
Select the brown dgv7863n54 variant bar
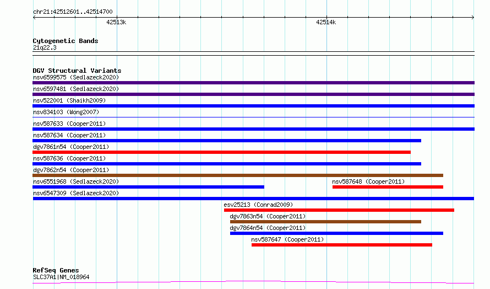[325, 222]
